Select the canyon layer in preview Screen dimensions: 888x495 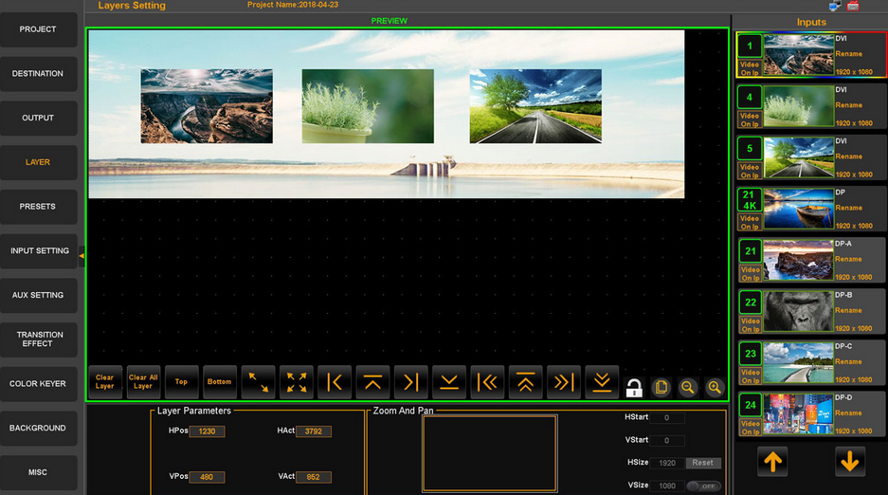point(207,106)
